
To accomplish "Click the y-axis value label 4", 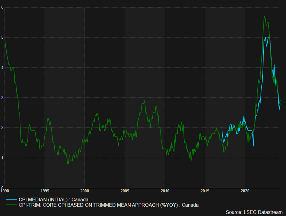I will 2,67.
